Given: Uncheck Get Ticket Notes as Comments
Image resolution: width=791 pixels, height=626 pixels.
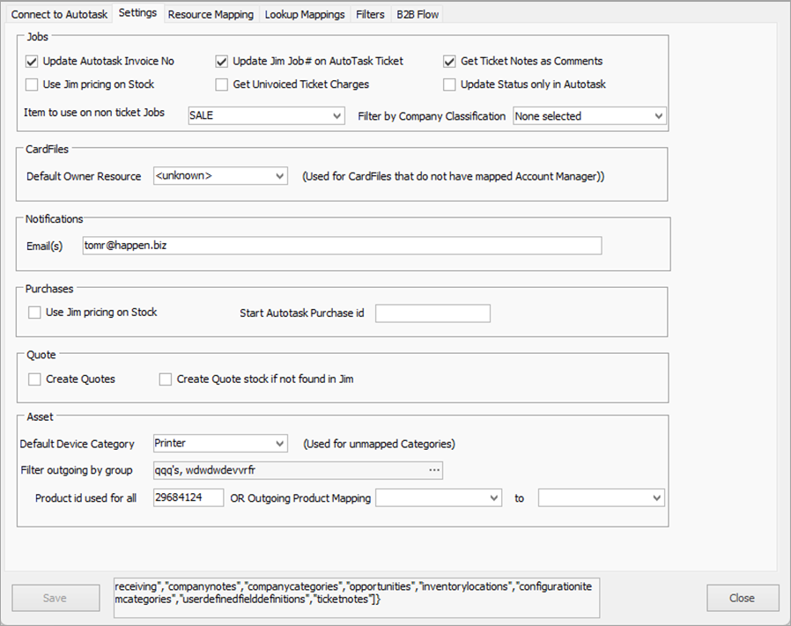Looking at the screenshot, I should click(x=450, y=62).
